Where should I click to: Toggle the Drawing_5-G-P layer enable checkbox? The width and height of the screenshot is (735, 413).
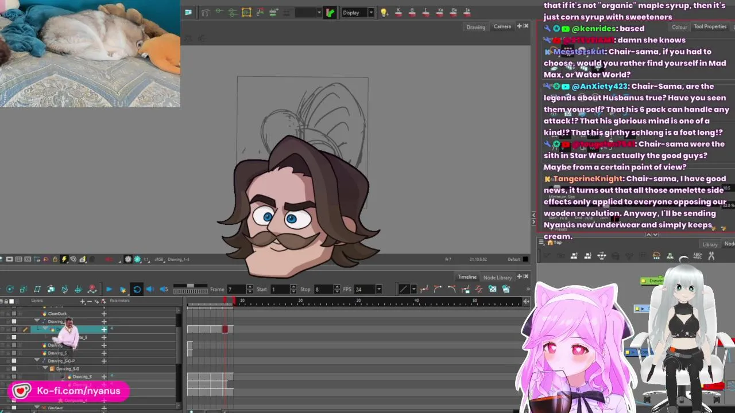coord(14,361)
